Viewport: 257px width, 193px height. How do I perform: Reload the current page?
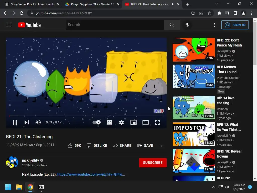22,13
